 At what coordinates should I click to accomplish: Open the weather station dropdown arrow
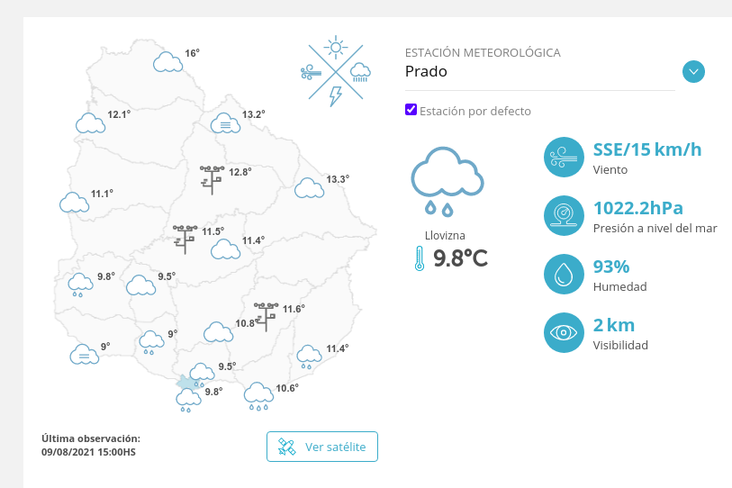point(693,72)
